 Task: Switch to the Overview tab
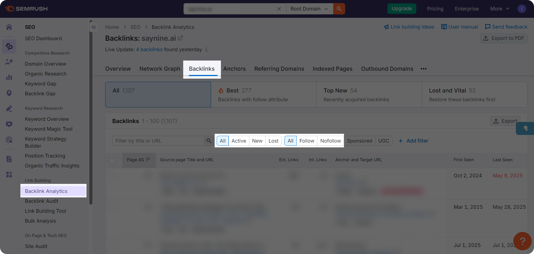click(118, 69)
